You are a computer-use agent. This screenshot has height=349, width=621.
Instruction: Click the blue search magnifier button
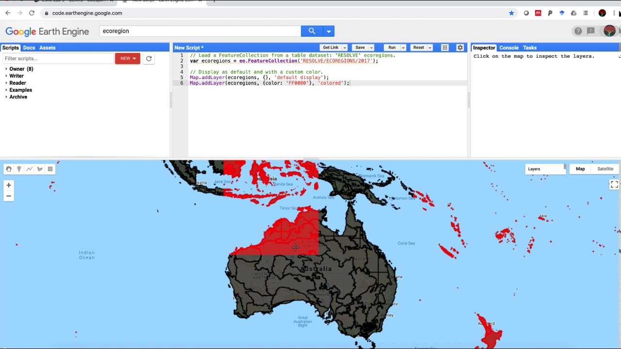point(311,31)
